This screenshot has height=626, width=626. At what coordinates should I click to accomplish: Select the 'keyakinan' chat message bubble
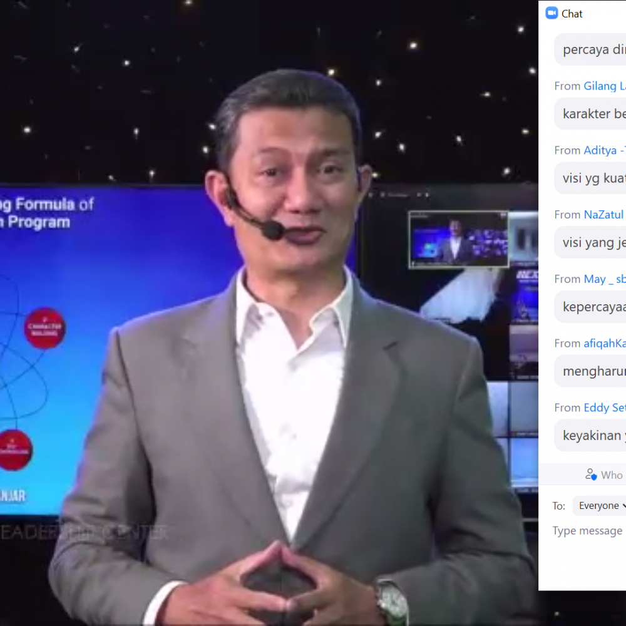click(x=590, y=436)
